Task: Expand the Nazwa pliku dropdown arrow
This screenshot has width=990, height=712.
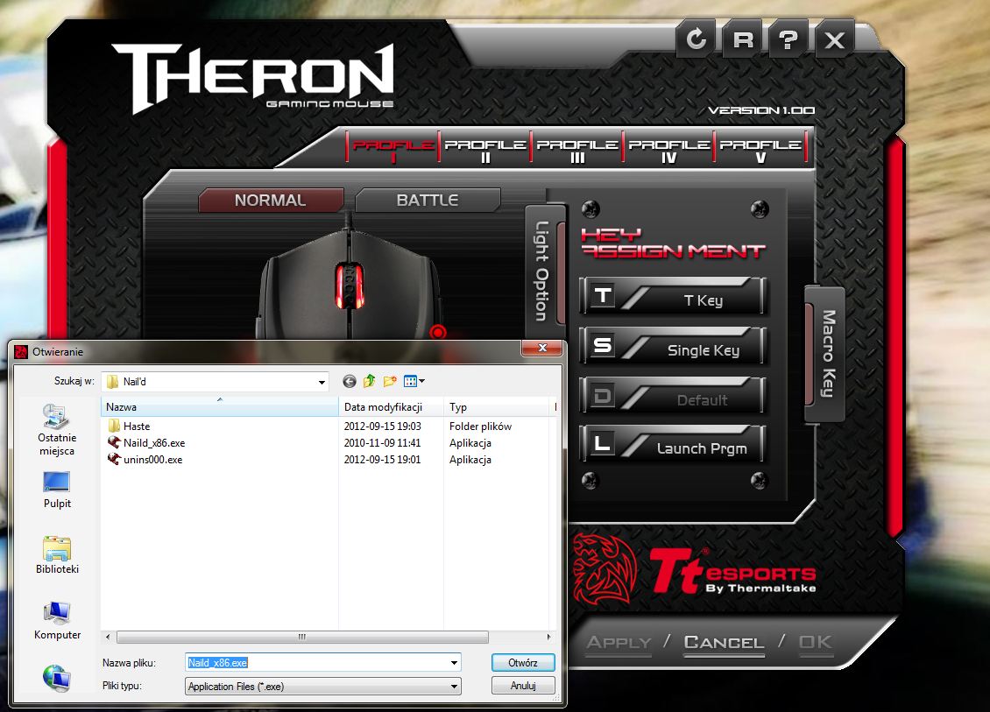Action: (x=454, y=663)
